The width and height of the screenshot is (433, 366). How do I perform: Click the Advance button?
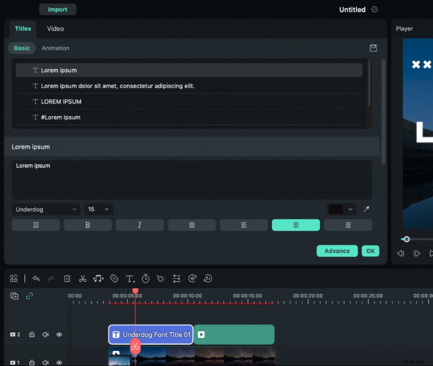(337, 251)
